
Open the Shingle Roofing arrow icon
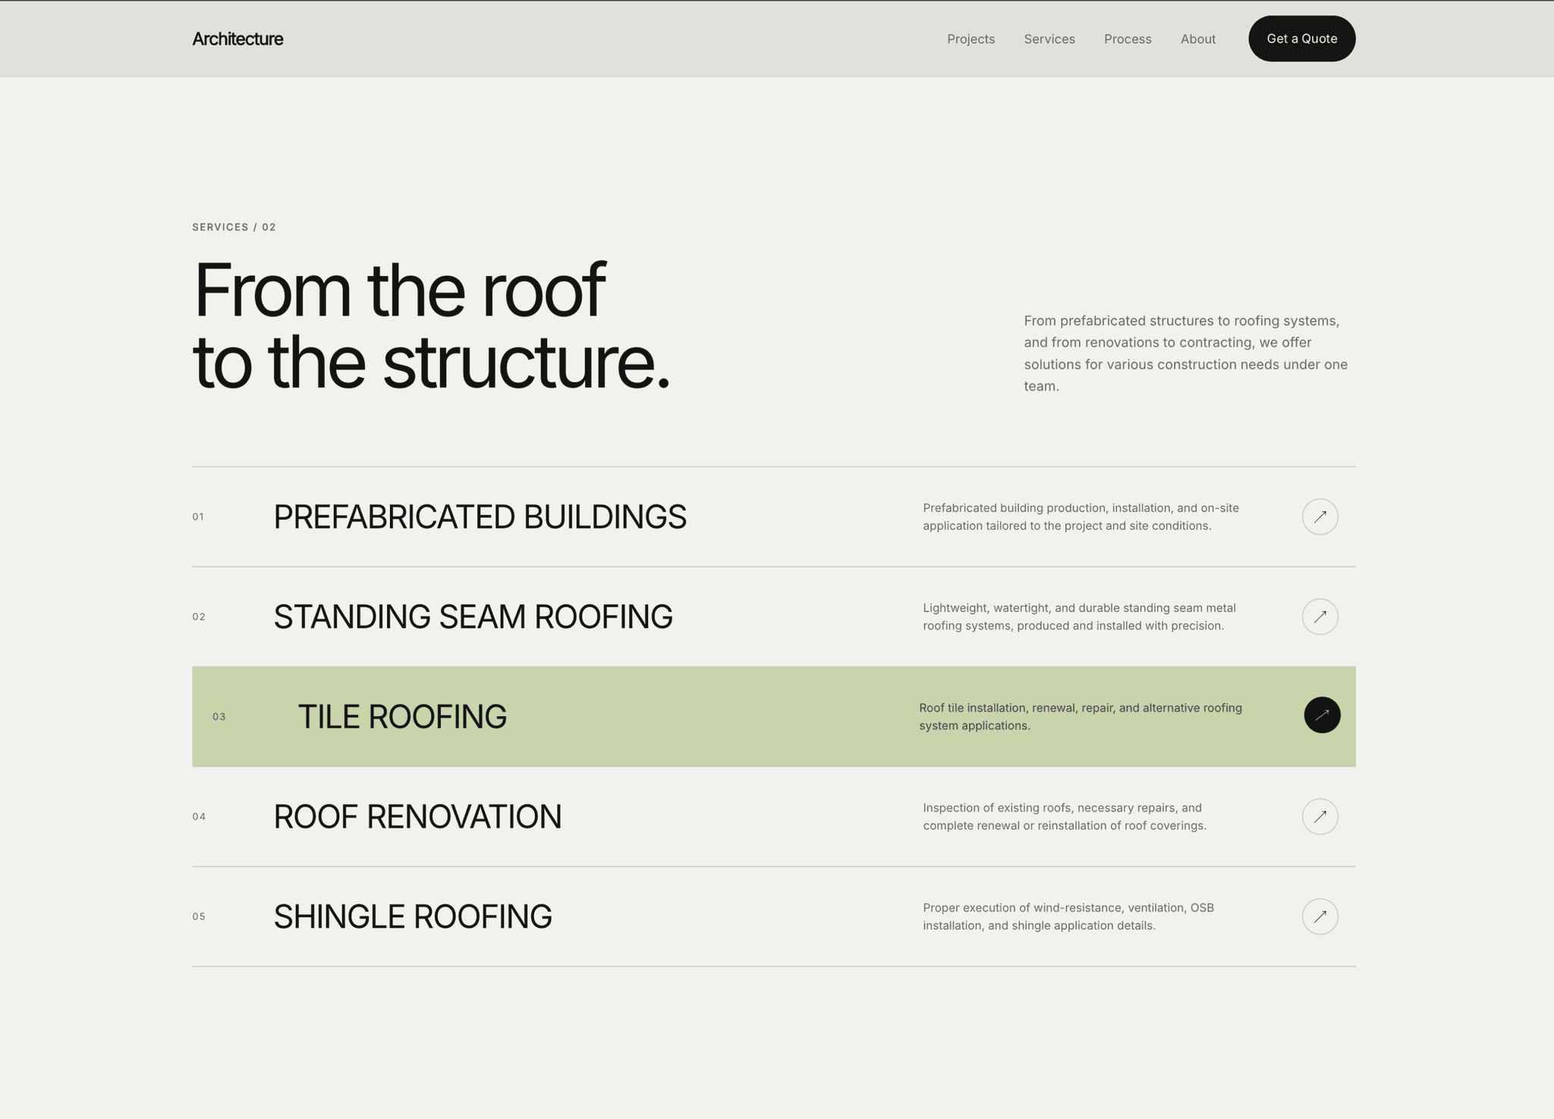click(1320, 916)
